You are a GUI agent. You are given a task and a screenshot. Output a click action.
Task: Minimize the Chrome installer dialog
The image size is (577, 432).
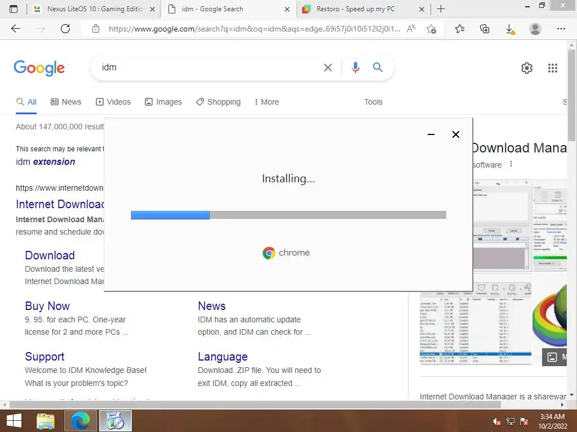[431, 134]
